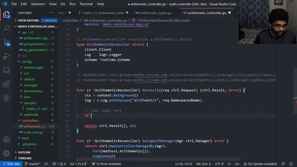Expand the certmanager folder
Screen dimensions: 297x167
point(33,67)
